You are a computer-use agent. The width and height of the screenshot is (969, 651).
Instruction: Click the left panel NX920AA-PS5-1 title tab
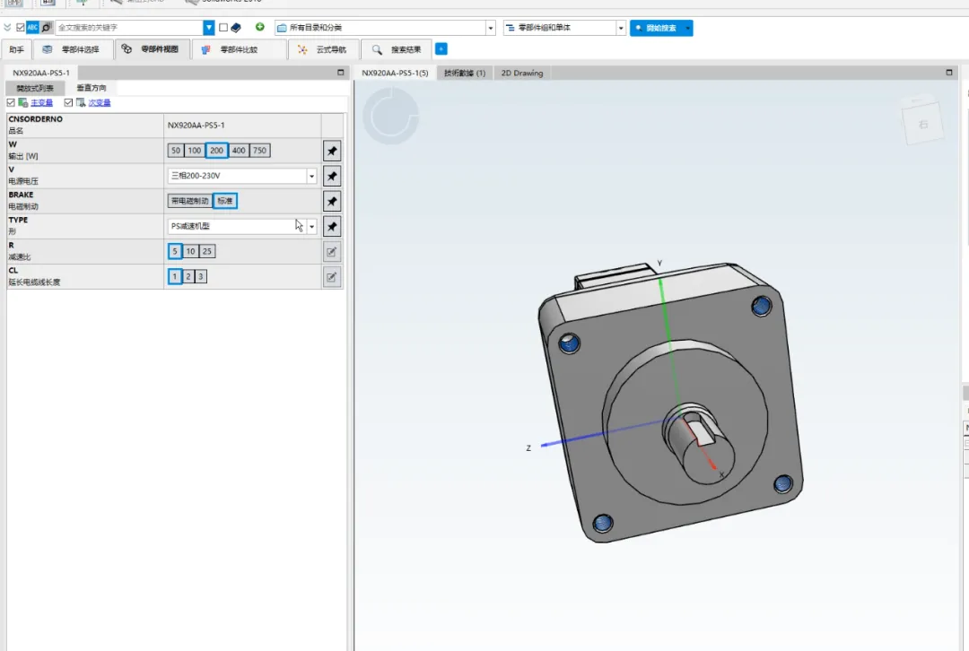[x=41, y=73]
